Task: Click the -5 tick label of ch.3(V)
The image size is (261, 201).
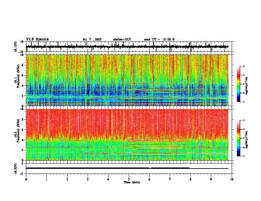Action: click(x=22, y=174)
